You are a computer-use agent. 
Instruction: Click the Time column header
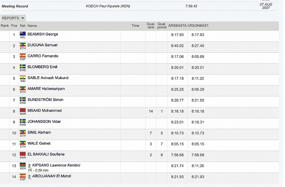pyautogui.click(x=135, y=26)
